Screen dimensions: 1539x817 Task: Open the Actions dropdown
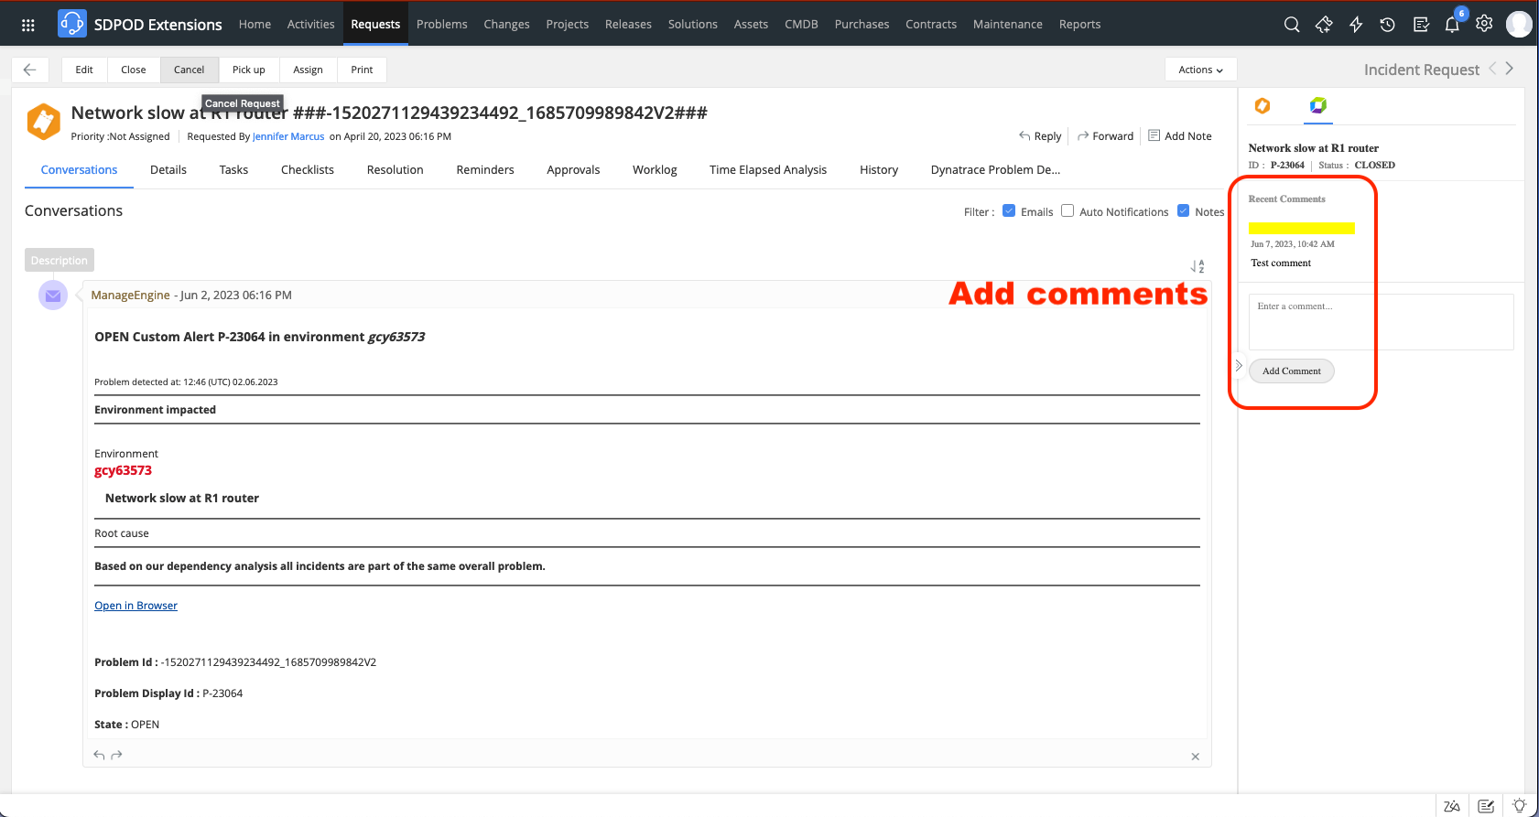coord(1200,70)
